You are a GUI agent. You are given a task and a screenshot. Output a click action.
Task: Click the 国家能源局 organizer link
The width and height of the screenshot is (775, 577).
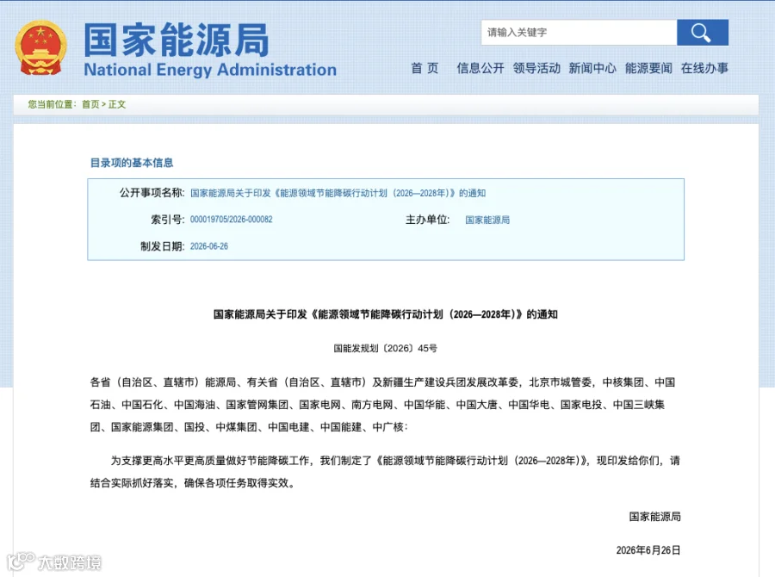487,220
